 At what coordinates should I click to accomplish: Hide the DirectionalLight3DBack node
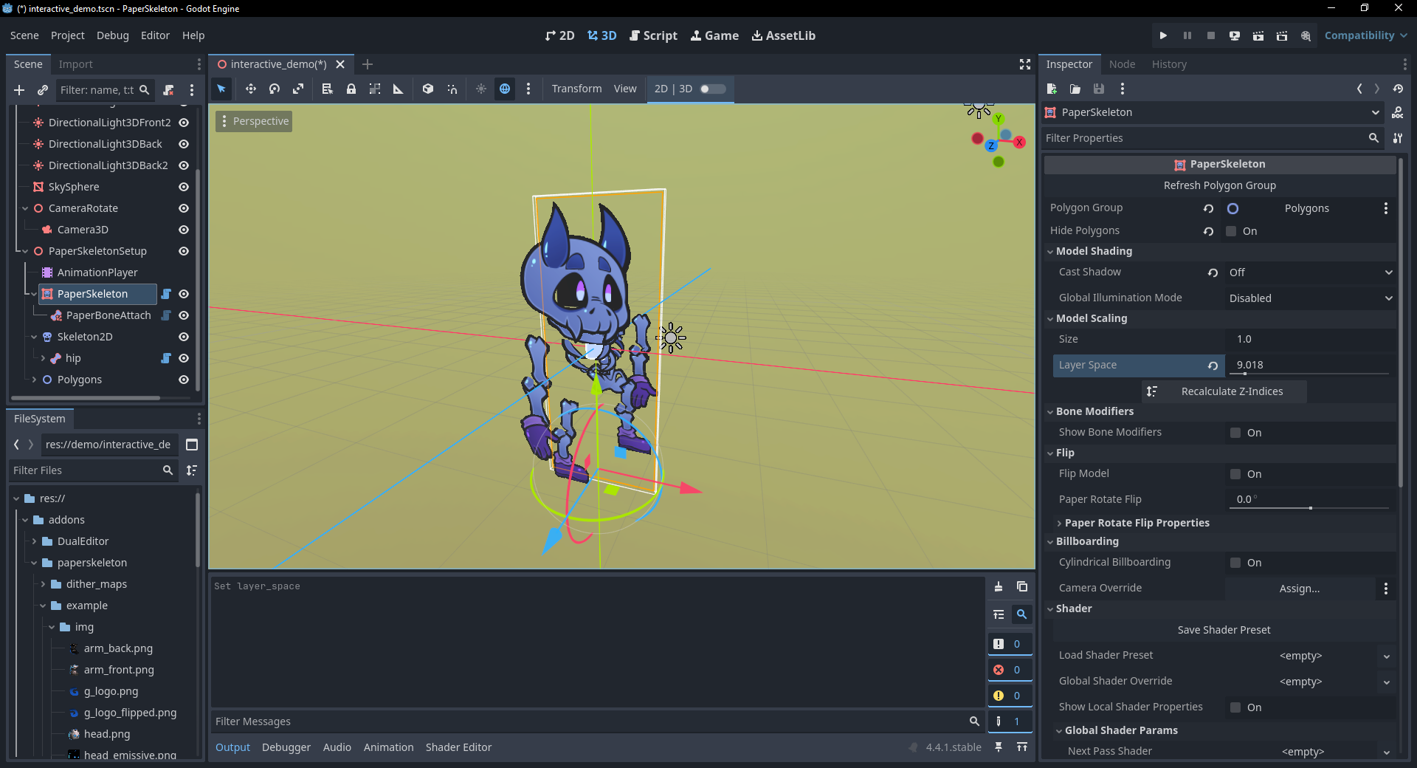[184, 144]
